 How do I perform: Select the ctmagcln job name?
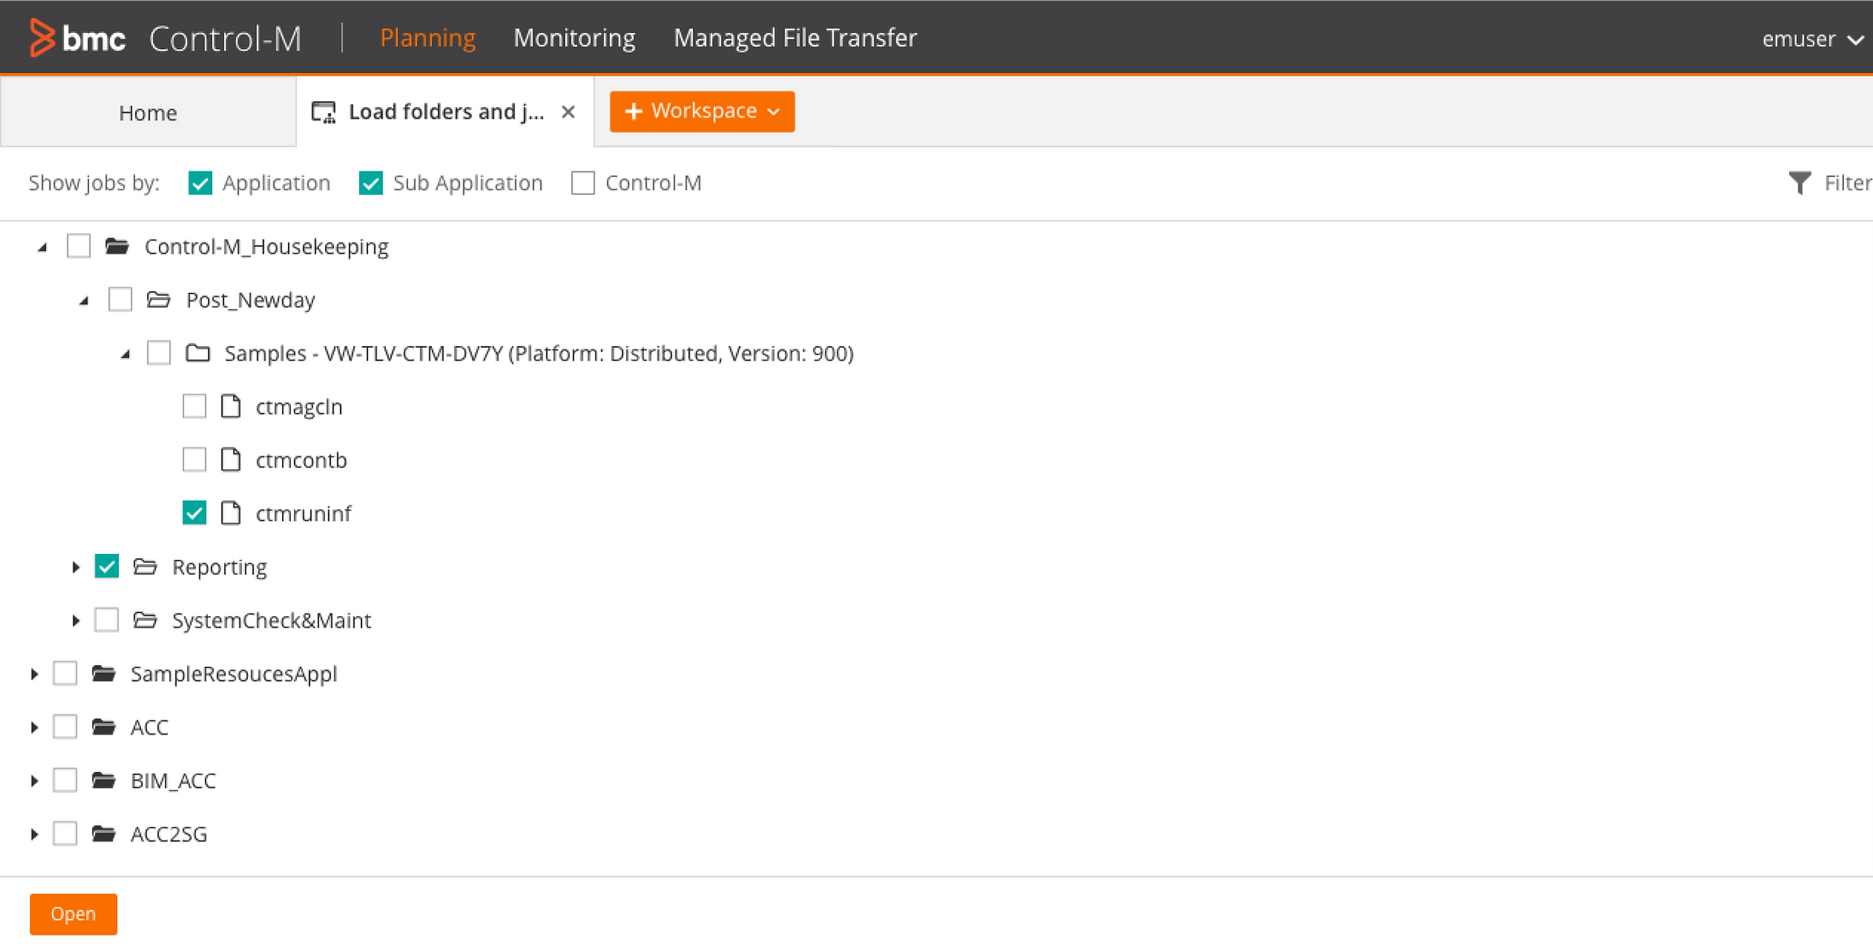pos(299,406)
